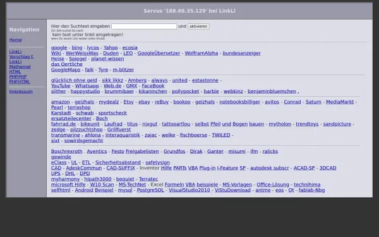Open the pilzzuchtshop link
The image size is (379, 237).
click(x=87, y=130)
